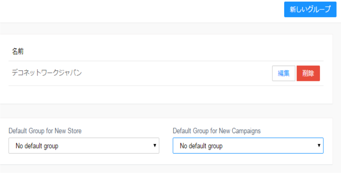Delete デコネットワークジャパン with red 削除 button
This screenshot has width=341, height=173.
point(308,73)
